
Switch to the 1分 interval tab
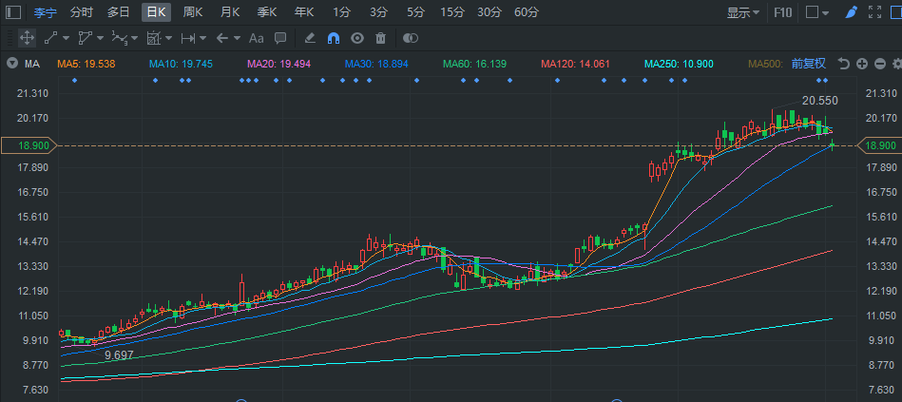click(x=341, y=12)
